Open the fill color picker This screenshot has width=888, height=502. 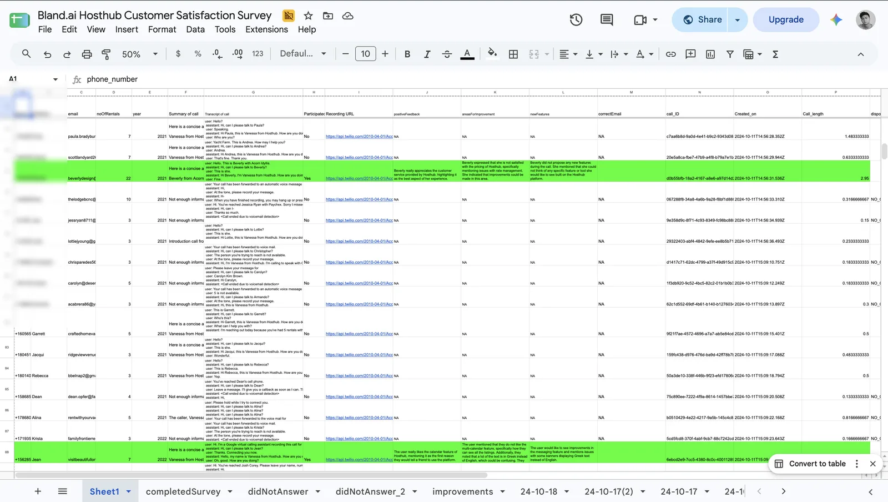pyautogui.click(x=492, y=54)
